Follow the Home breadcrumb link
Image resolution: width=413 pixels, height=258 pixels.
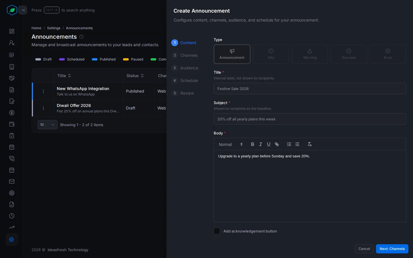click(36, 28)
